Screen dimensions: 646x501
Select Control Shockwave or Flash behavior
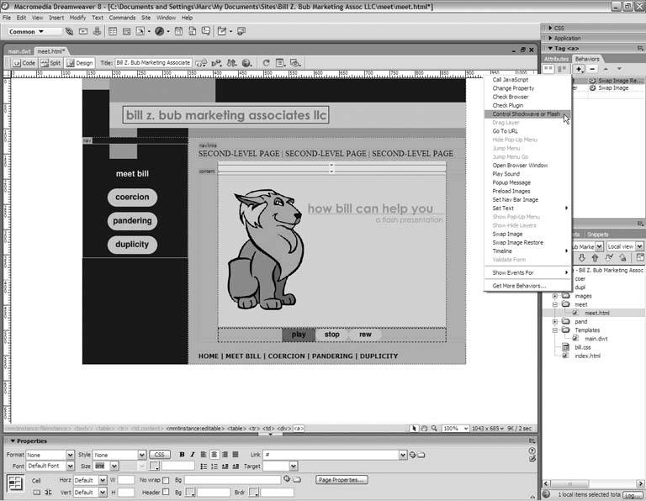[526, 114]
